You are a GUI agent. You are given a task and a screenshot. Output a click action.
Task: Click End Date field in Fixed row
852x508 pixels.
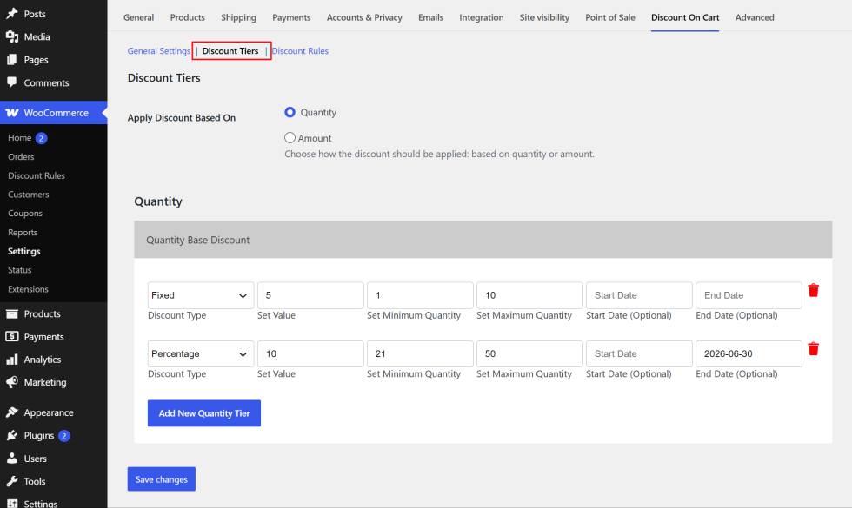coord(749,295)
